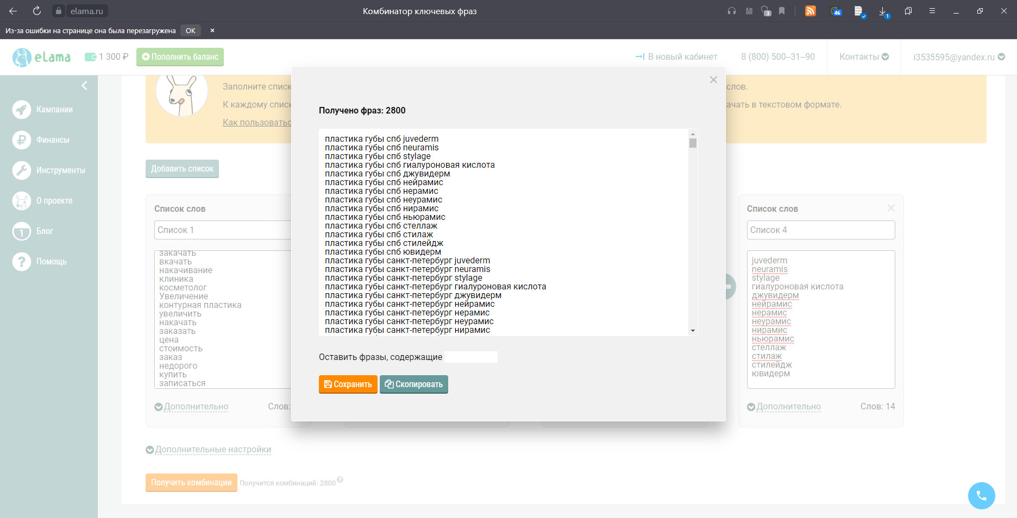Click the Список 4 name field
Viewport: 1017px width, 518px height.
[x=821, y=230]
